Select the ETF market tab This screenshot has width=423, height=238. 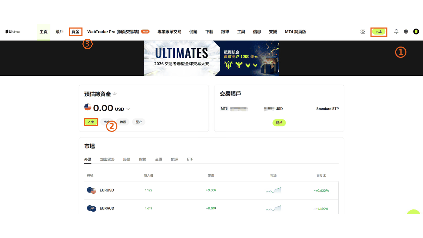tap(190, 159)
